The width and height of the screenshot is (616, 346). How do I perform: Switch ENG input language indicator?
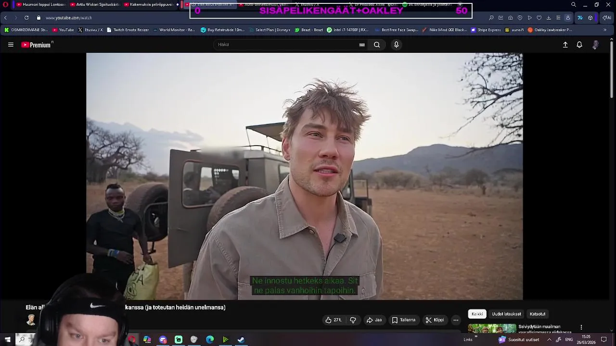pyautogui.click(x=569, y=339)
